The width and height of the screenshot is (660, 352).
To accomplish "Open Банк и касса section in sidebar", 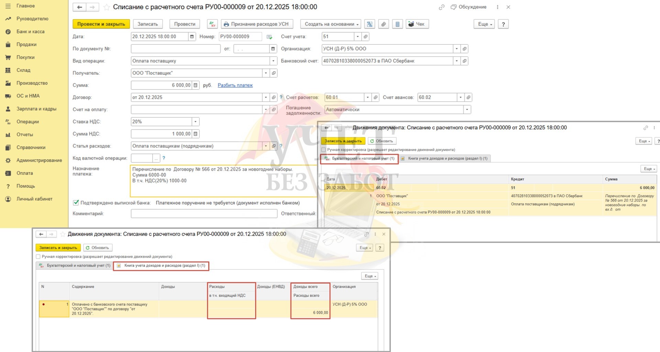I will [x=30, y=32].
